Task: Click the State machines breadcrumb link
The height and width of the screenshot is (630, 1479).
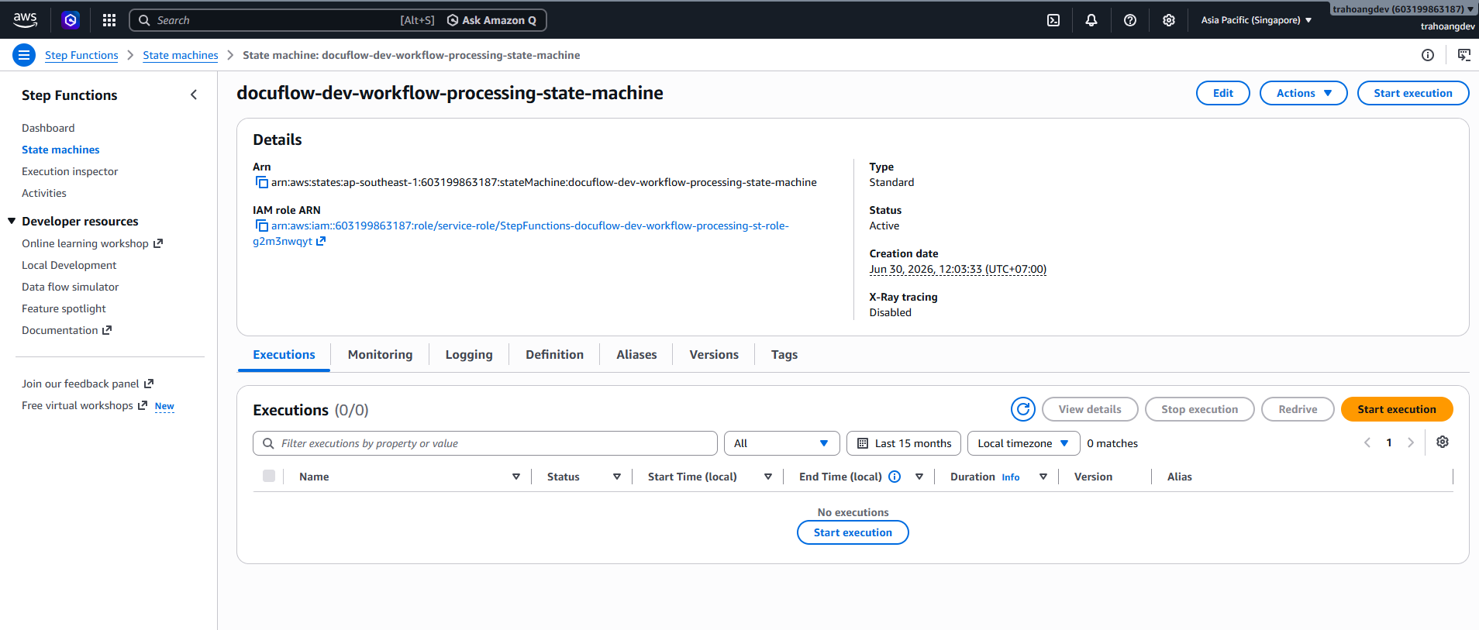Action: 181,55
